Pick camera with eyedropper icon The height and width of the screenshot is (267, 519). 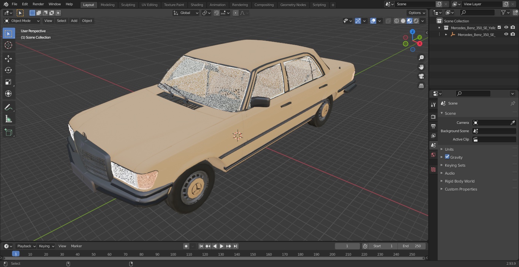click(x=513, y=123)
